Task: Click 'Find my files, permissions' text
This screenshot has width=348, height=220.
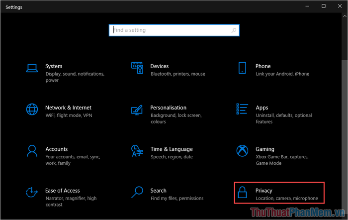Action: pos(177,198)
